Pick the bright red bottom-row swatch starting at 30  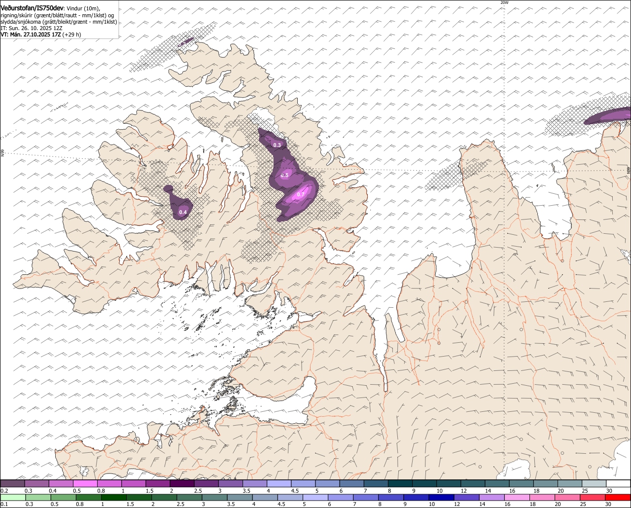(x=619, y=497)
